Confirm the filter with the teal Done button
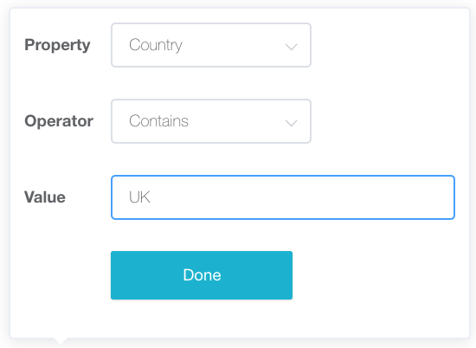The image size is (476, 348). (x=202, y=275)
